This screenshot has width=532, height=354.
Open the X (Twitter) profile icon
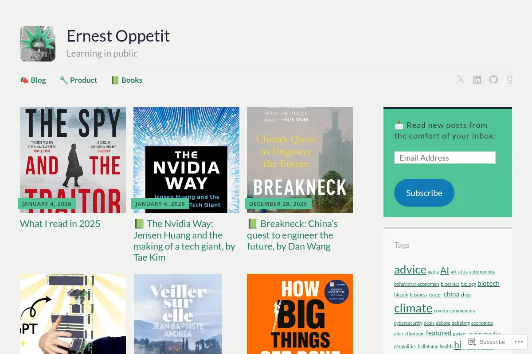(x=461, y=80)
